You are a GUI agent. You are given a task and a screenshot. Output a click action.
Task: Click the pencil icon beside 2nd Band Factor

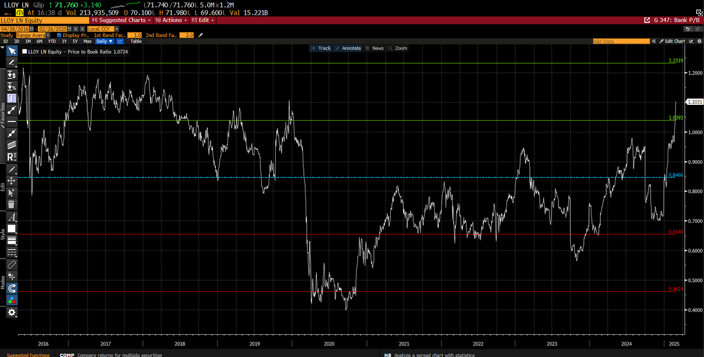[x=200, y=35]
